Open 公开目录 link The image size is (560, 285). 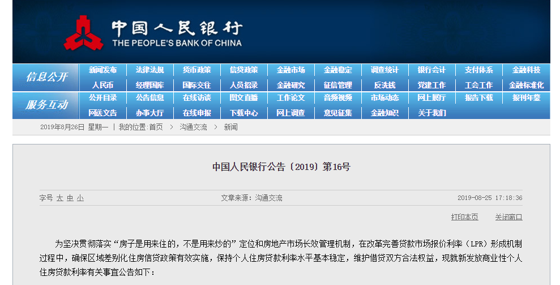pos(103,97)
